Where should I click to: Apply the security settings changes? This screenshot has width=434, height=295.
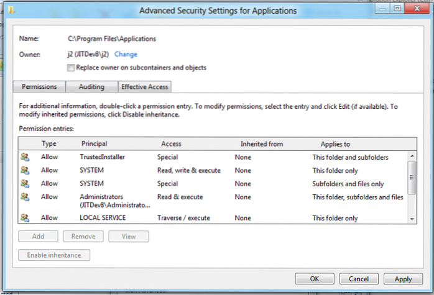(x=403, y=279)
